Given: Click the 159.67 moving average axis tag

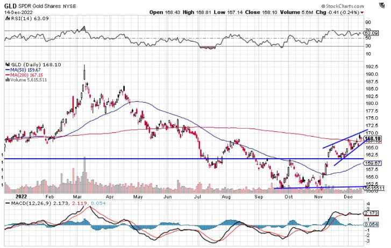Looking at the screenshot, I should (x=373, y=163).
